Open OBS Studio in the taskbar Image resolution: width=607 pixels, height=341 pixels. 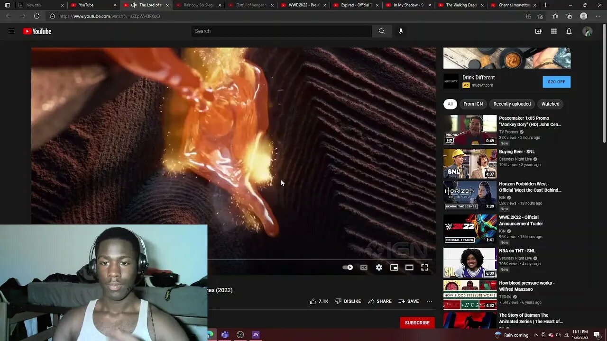240,335
